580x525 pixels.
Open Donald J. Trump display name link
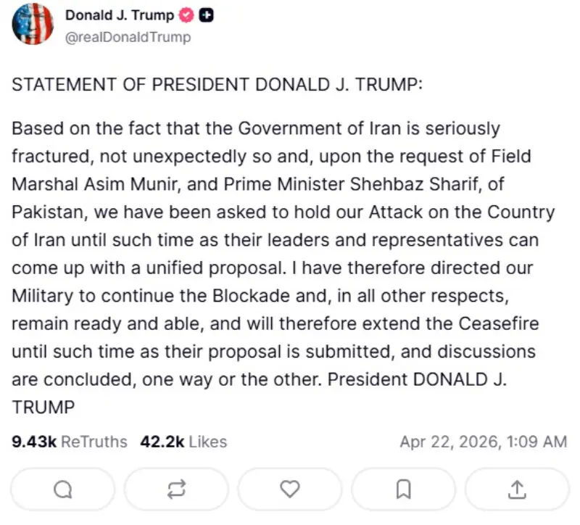coord(120,16)
